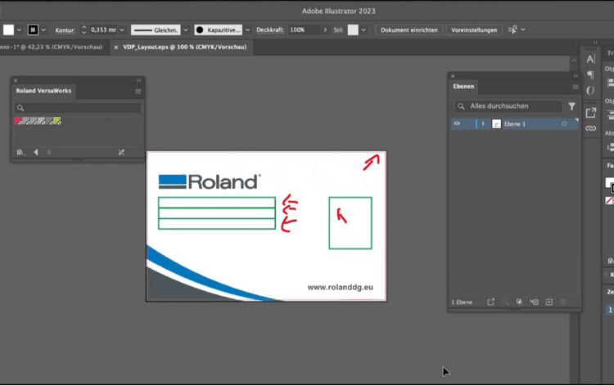Select the Roland VersaWorks panel tab

pyautogui.click(x=43, y=91)
